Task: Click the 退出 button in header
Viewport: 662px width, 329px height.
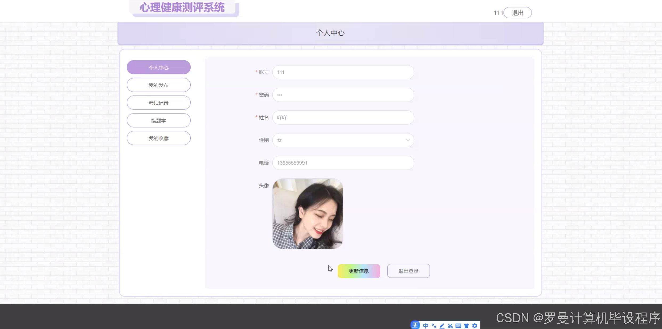Action: pos(517,13)
